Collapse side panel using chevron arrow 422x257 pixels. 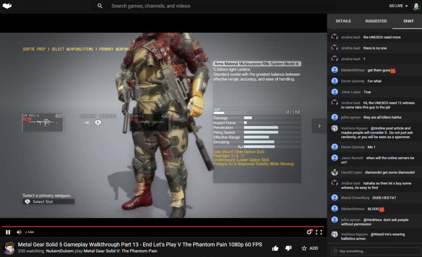[x=319, y=126]
